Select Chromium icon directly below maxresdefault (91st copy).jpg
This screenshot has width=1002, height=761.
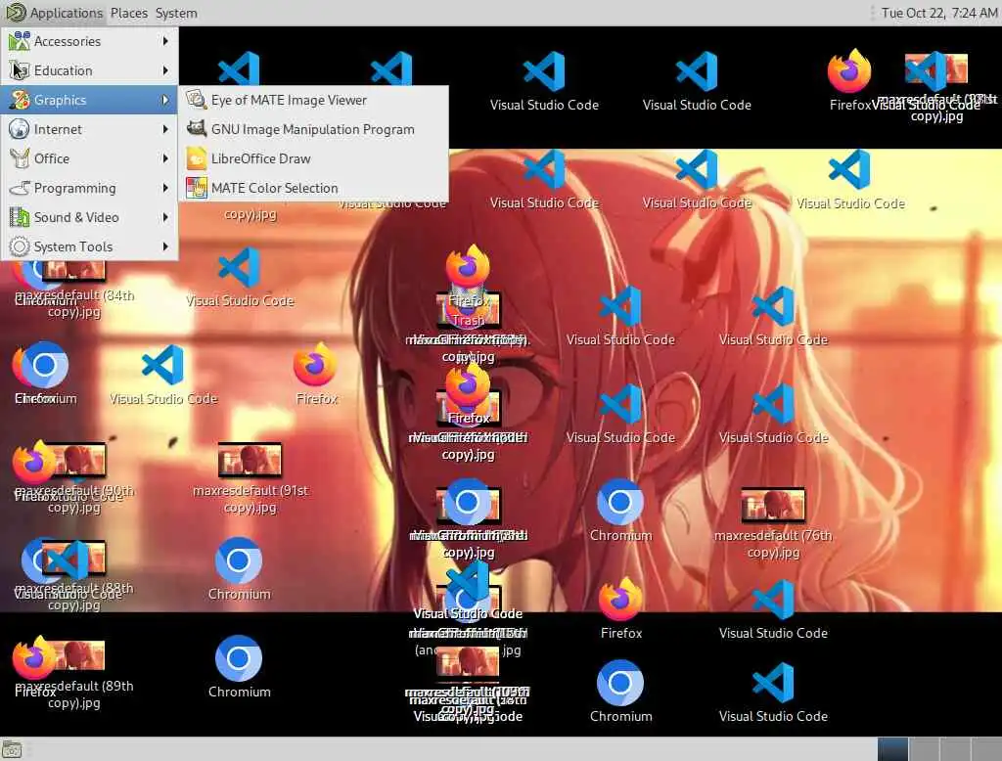(239, 560)
